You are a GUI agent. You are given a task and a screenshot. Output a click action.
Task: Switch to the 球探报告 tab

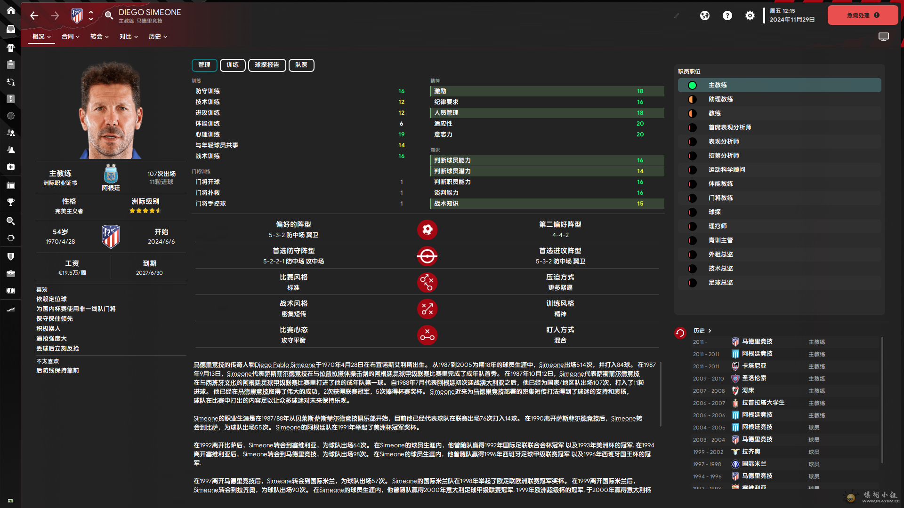pyautogui.click(x=267, y=65)
